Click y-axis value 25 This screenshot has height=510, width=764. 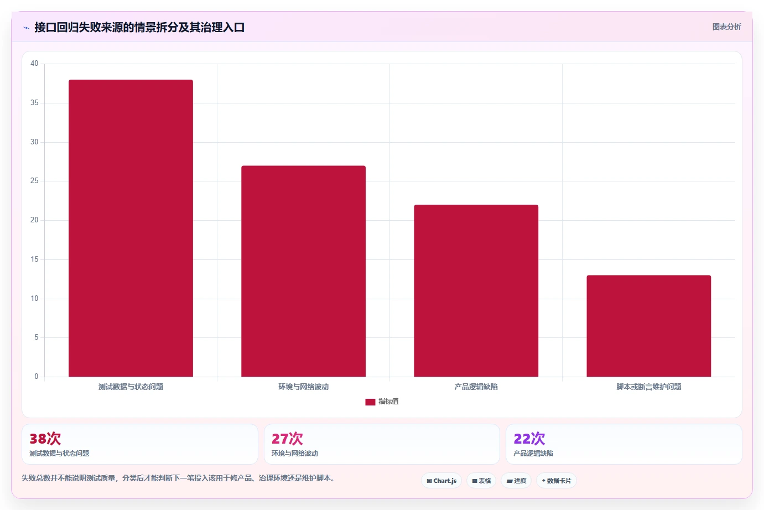[34, 181]
